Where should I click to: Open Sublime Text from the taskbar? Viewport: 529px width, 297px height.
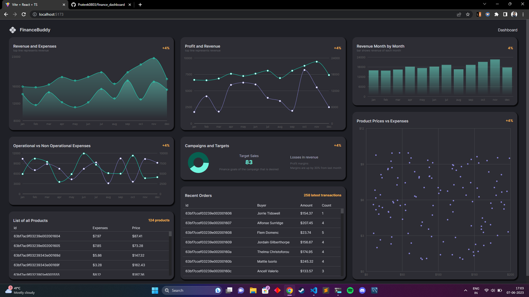[x=326, y=290]
